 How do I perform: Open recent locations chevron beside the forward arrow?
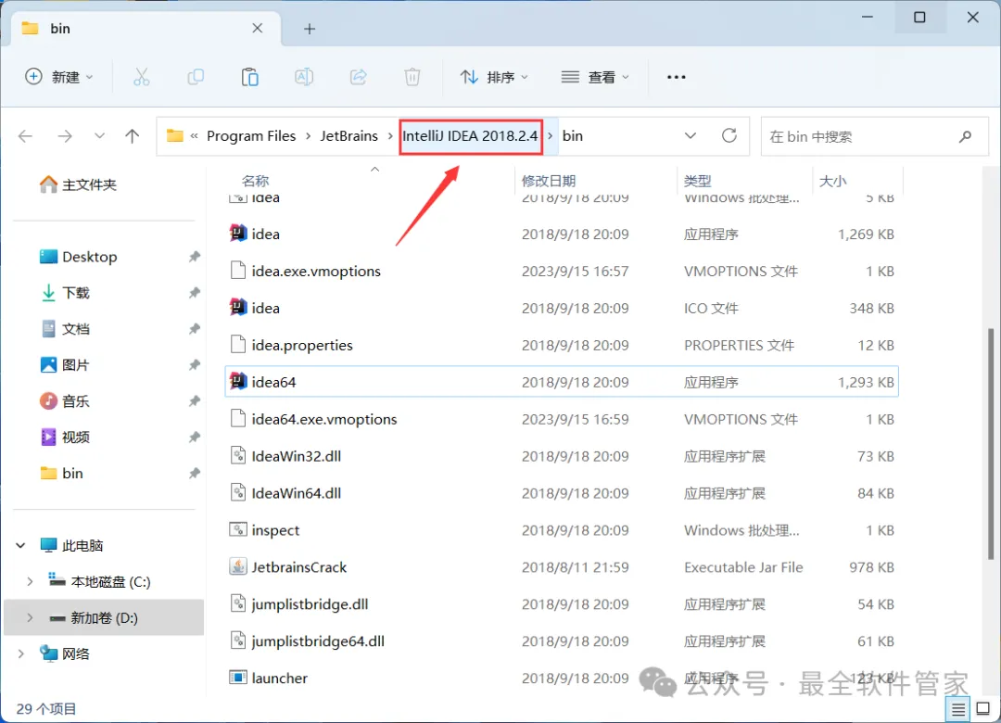pos(99,136)
